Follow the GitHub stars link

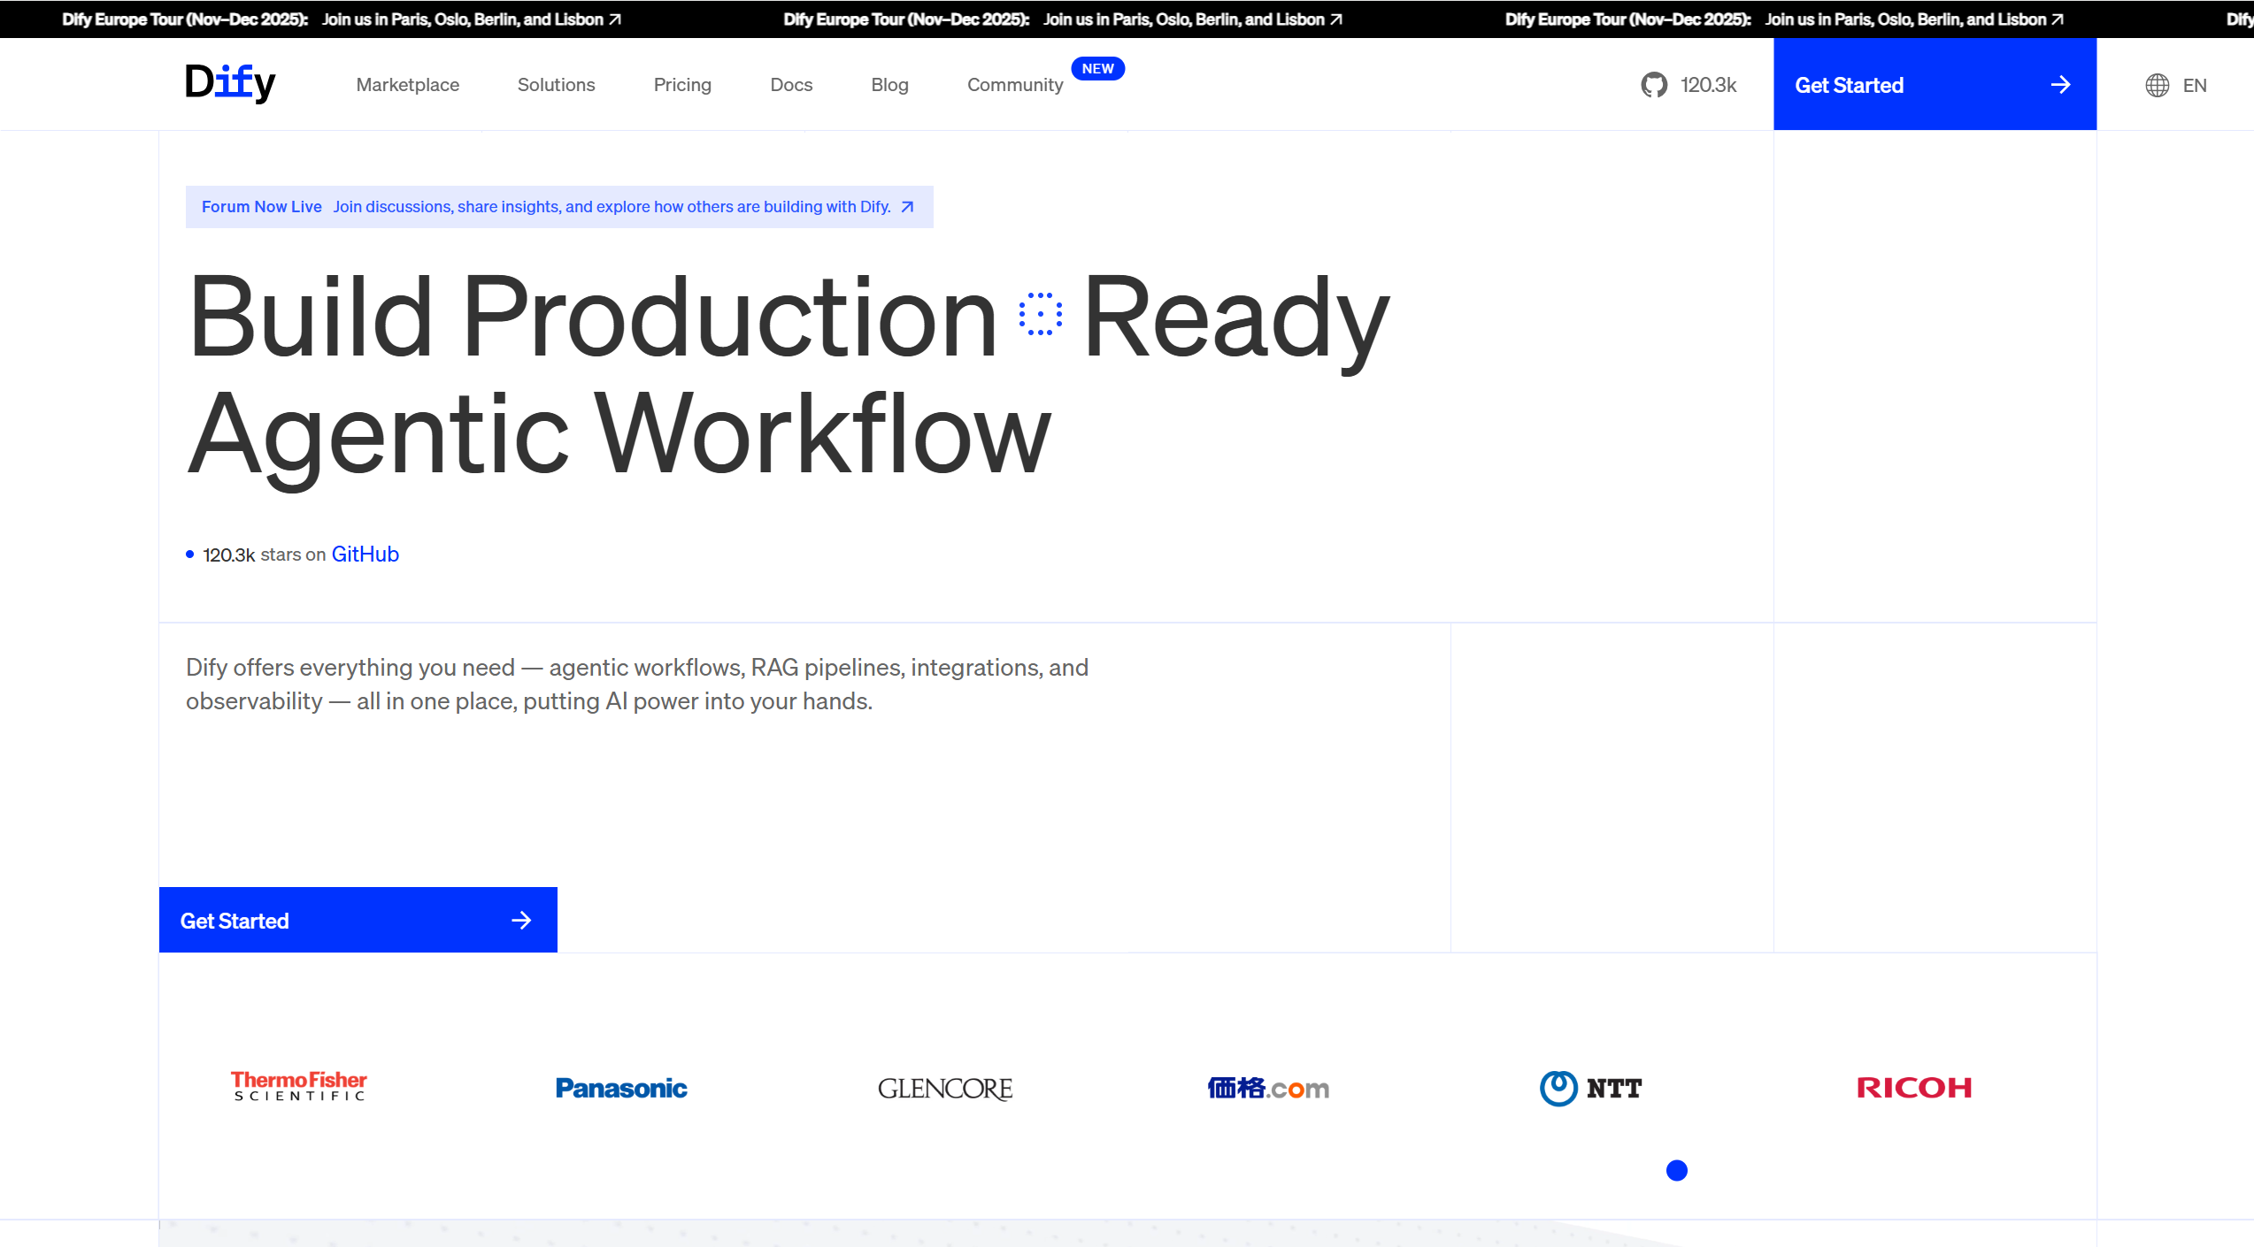click(365, 554)
